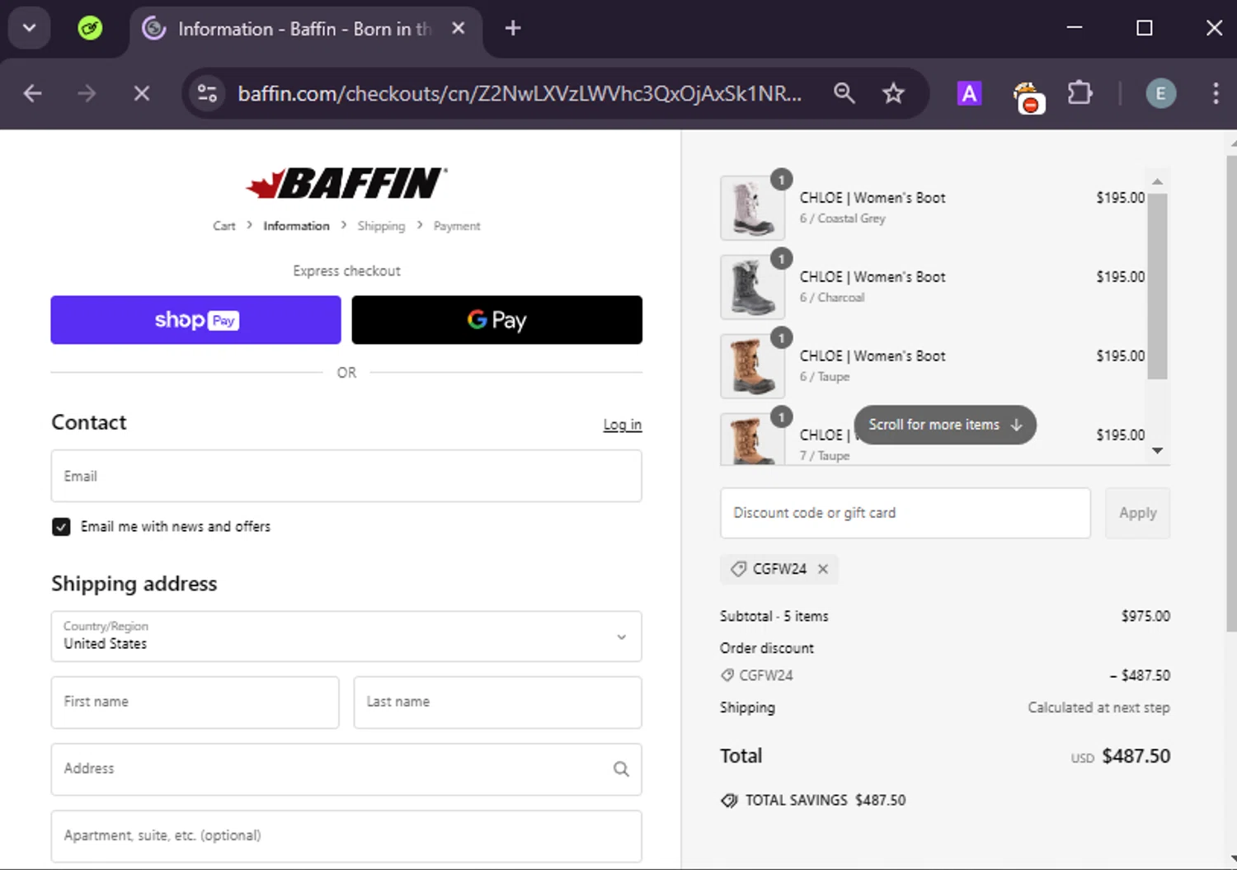1237x870 pixels.
Task: Click the baffin.com checkout URL
Action: (x=520, y=93)
